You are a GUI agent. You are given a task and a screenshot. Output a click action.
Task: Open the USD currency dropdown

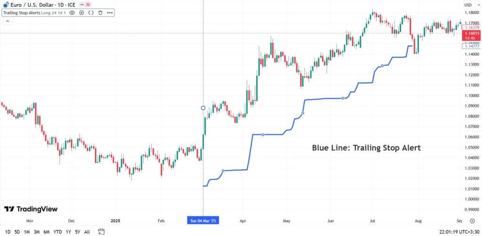point(468,5)
